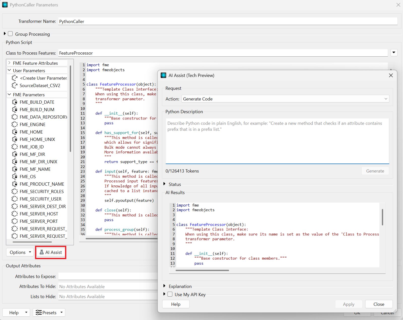Click the PythonCaller Parameters window icon
This screenshot has height=320, width=403.
tap(5, 5)
